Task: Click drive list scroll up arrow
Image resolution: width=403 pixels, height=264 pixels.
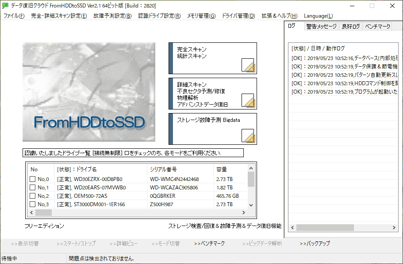Action: (251, 168)
